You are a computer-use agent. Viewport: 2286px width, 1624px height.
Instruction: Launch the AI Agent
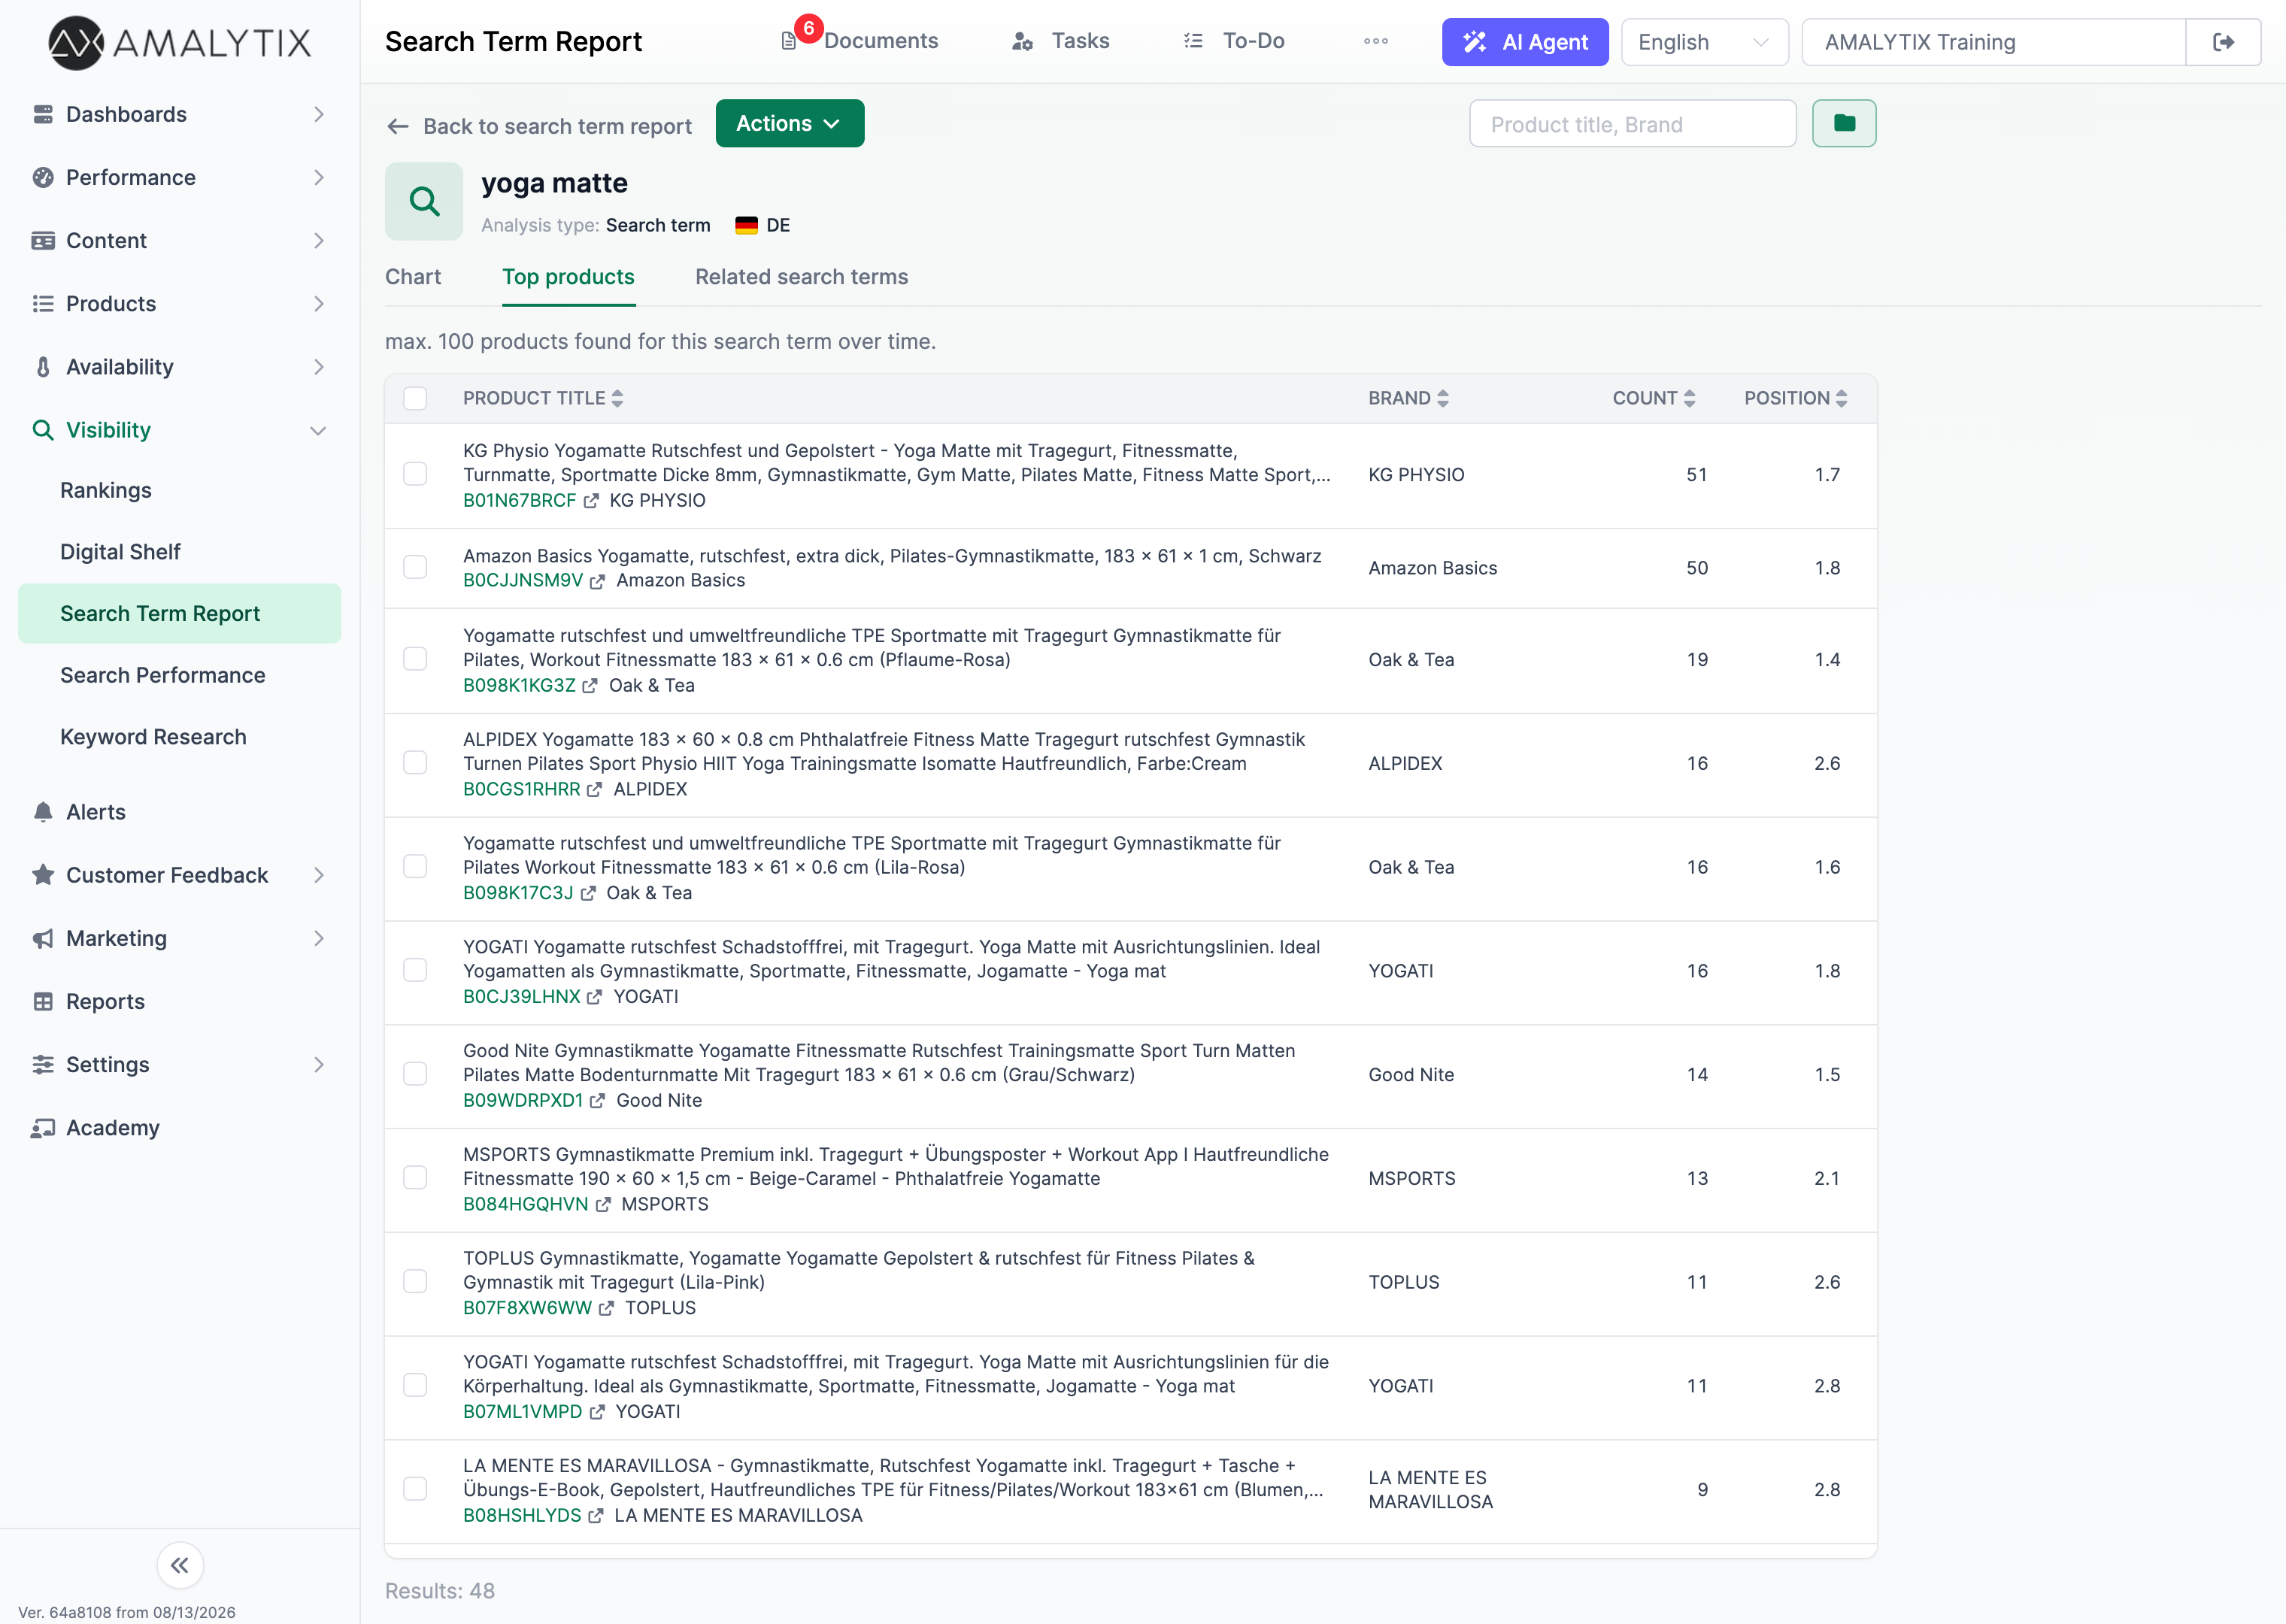point(1525,42)
